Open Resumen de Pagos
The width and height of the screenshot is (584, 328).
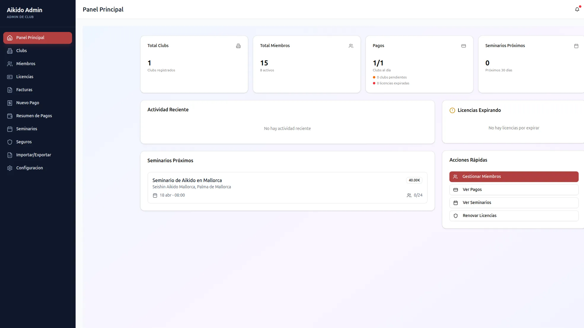pyautogui.click(x=38, y=116)
